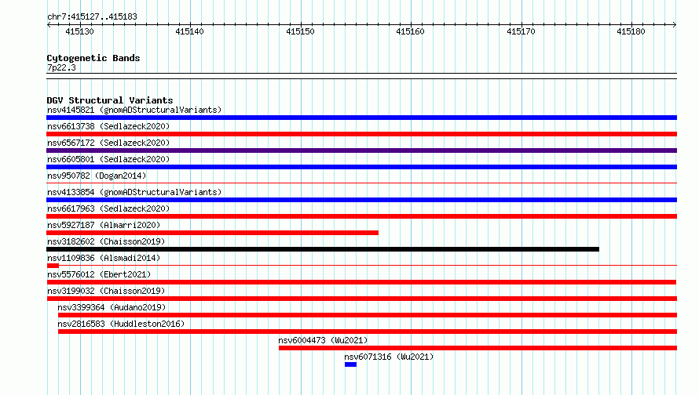
Task: Click ruler position 415140
Action: [x=190, y=31]
